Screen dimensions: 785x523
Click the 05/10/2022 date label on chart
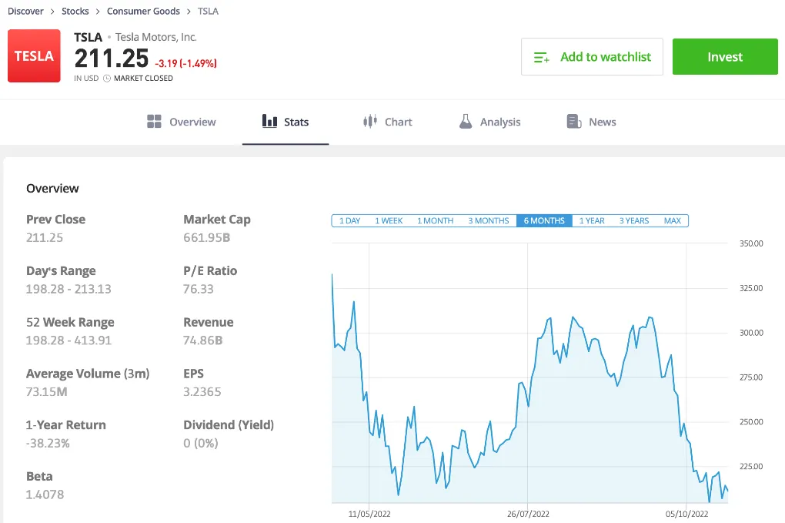point(686,514)
